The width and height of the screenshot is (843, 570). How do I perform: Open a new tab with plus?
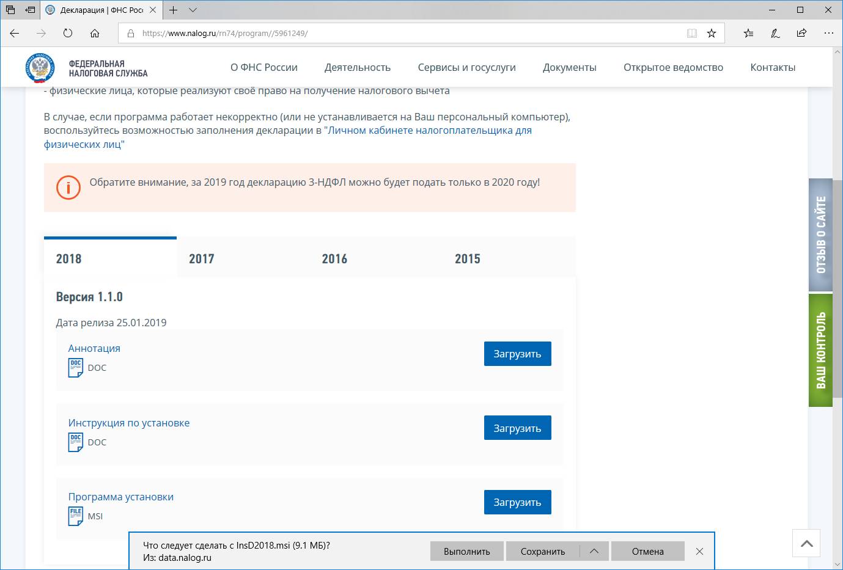(x=174, y=10)
